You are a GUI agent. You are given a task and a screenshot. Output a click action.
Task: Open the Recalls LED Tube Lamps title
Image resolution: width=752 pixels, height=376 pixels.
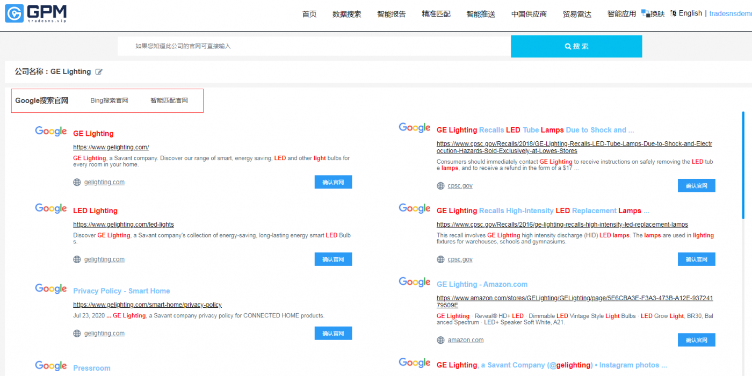535,130
